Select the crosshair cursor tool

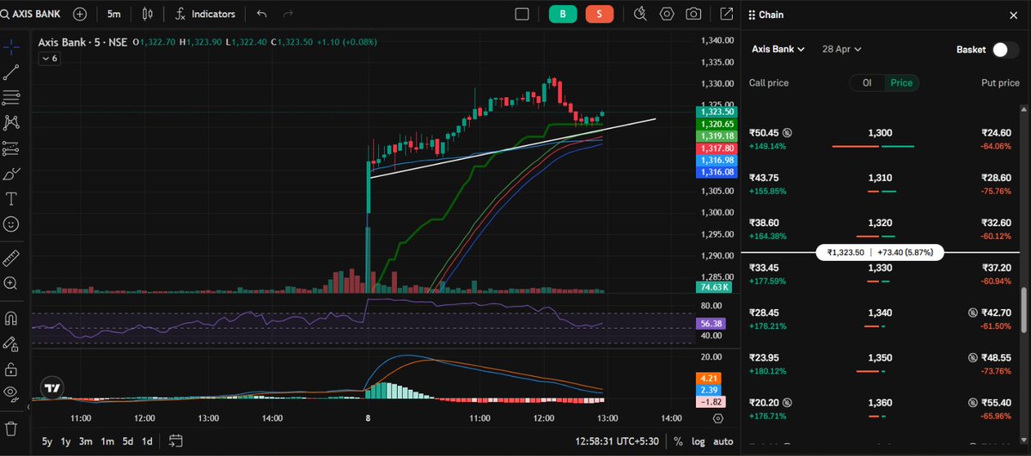tap(12, 47)
